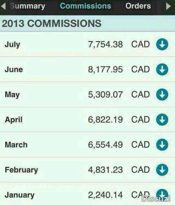
Task: Click the 2013 COMMISSIONS header
Action: pyautogui.click(x=52, y=23)
